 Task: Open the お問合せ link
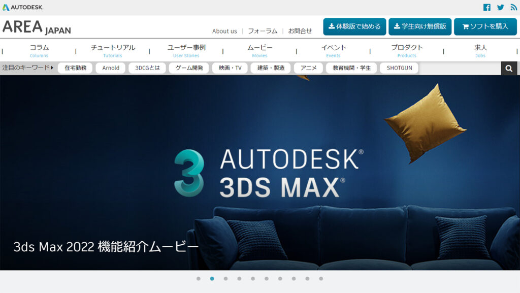coord(300,31)
